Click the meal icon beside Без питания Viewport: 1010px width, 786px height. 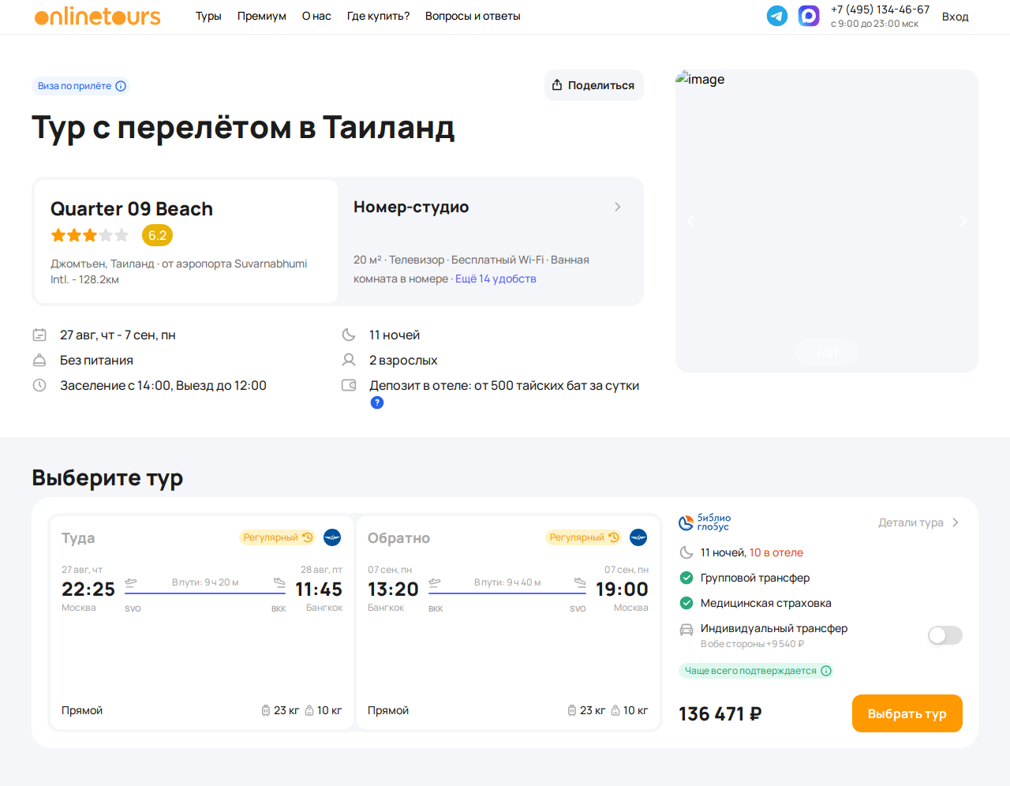coord(39,360)
